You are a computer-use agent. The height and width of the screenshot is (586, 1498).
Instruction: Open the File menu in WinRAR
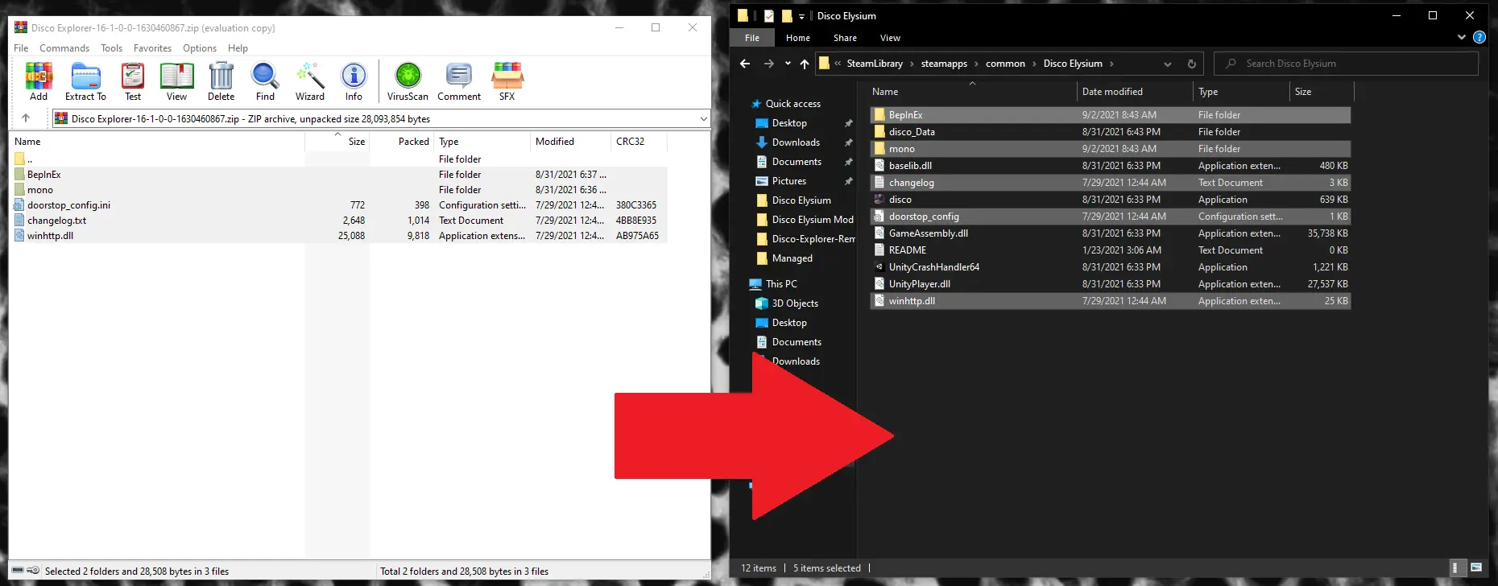coord(21,48)
